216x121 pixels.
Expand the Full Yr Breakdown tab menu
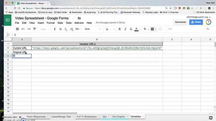click(x=99, y=117)
